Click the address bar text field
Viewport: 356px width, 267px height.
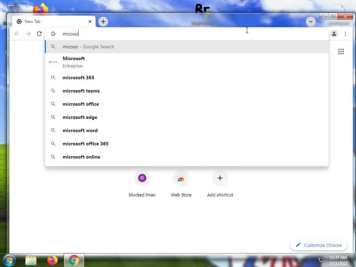(187, 34)
